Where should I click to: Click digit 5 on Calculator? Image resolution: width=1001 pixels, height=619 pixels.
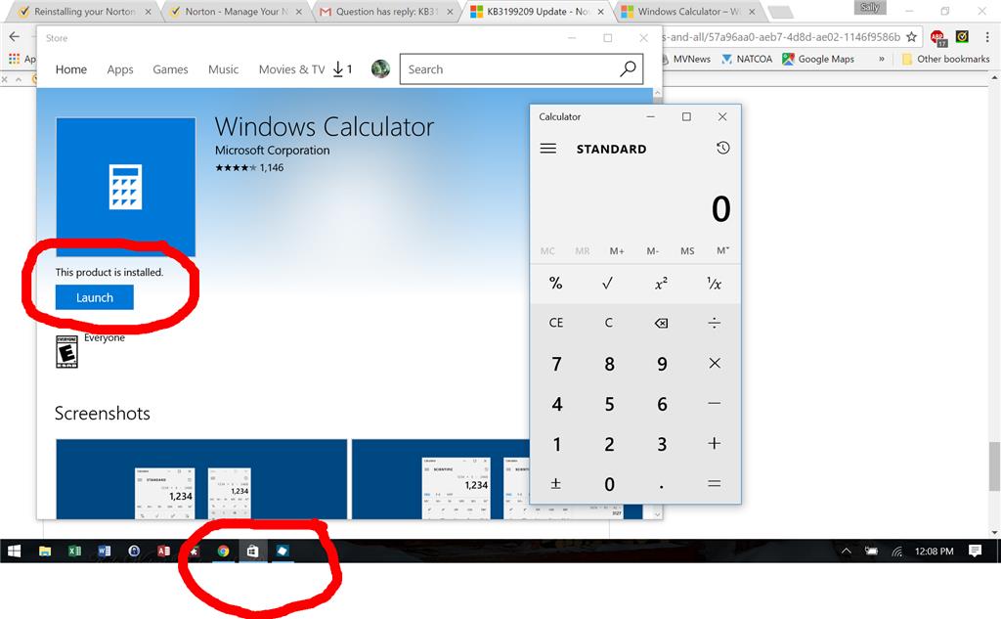click(x=608, y=404)
